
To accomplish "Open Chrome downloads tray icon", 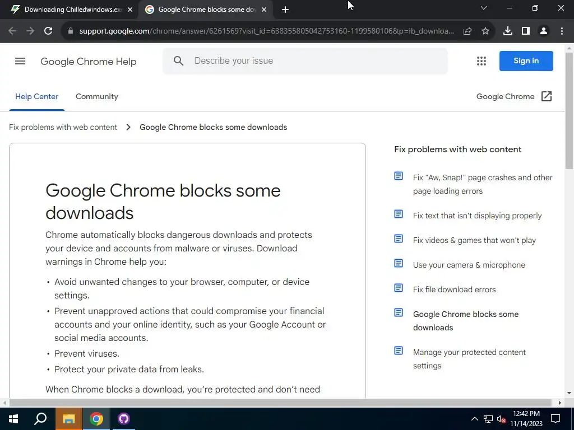I will [508, 31].
